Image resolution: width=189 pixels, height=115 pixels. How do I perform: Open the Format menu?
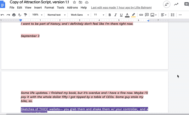point(49,7)
